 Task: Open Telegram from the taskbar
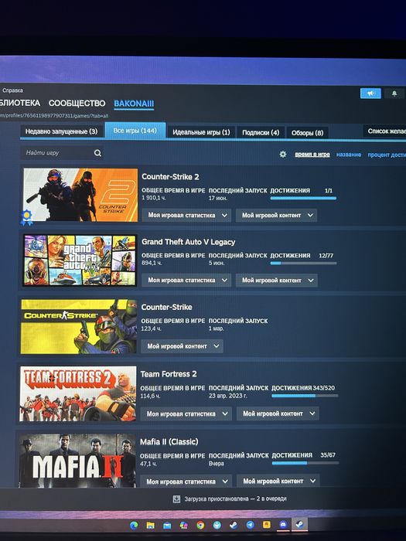pos(250,525)
